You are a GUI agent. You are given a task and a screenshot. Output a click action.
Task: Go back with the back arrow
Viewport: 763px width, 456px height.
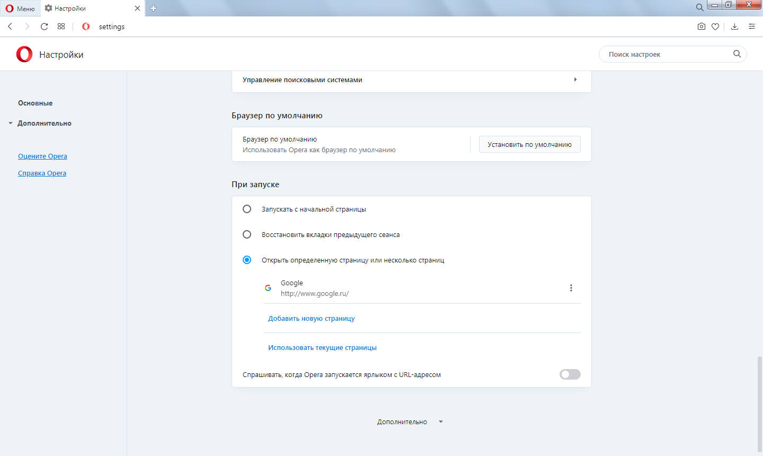(x=10, y=27)
